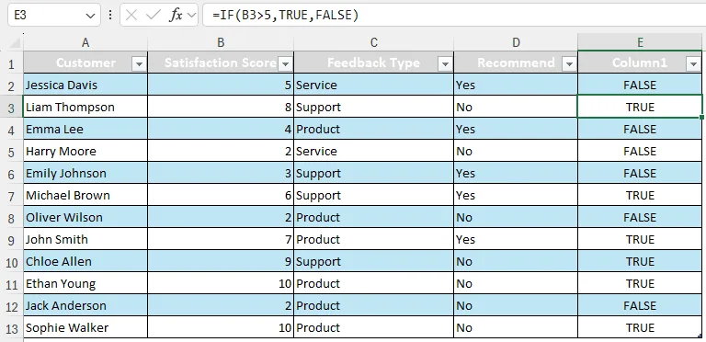
Task: Select row 1 header
Action: tap(11, 63)
